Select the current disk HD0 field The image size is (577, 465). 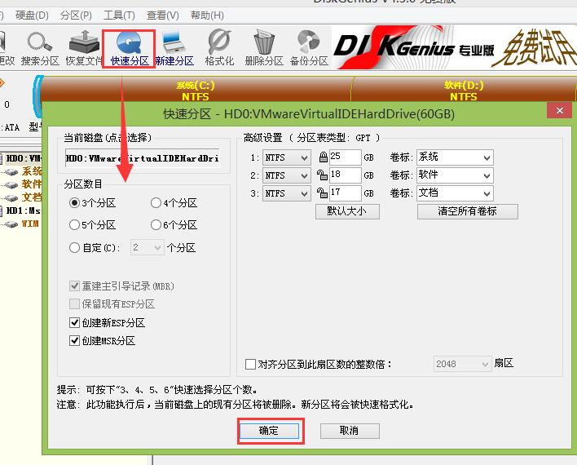(143, 158)
